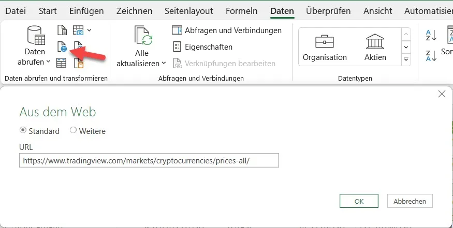Expand the Datentypen gallery more button

click(406, 59)
